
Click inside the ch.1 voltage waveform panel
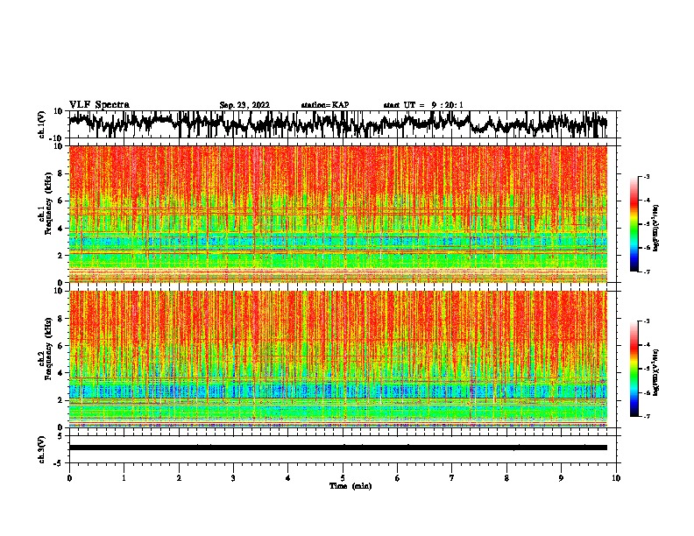point(343,124)
